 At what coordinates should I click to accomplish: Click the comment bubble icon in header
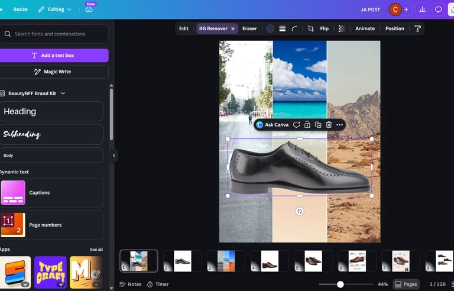[x=439, y=9]
